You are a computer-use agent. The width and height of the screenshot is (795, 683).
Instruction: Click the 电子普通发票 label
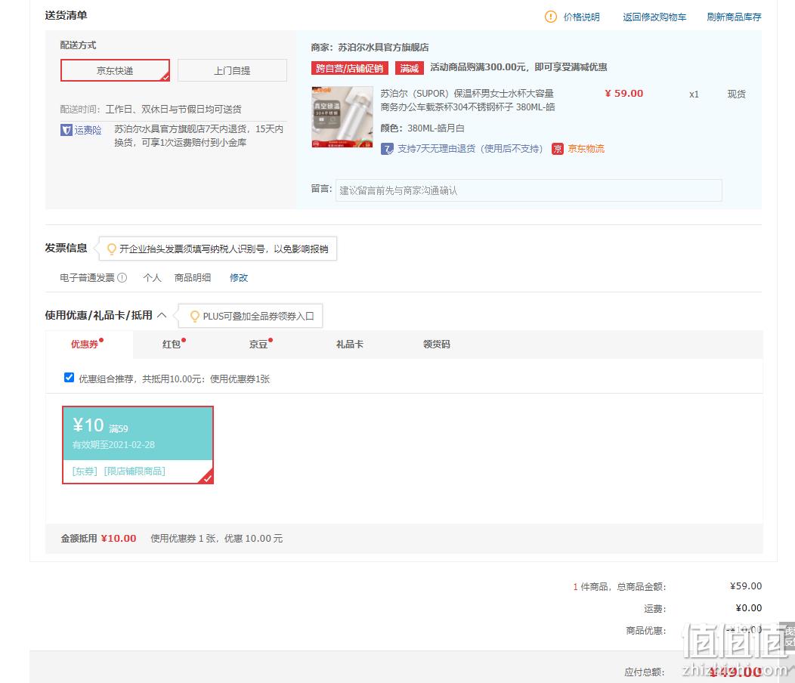[87, 278]
